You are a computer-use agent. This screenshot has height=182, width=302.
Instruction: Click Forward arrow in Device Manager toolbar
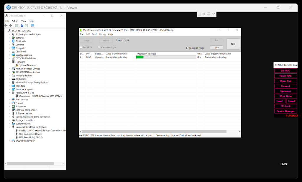tap(10, 25)
